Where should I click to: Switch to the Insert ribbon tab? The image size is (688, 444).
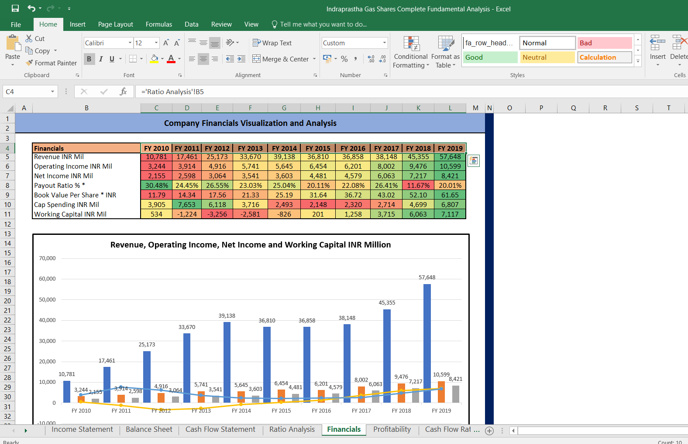(x=78, y=24)
